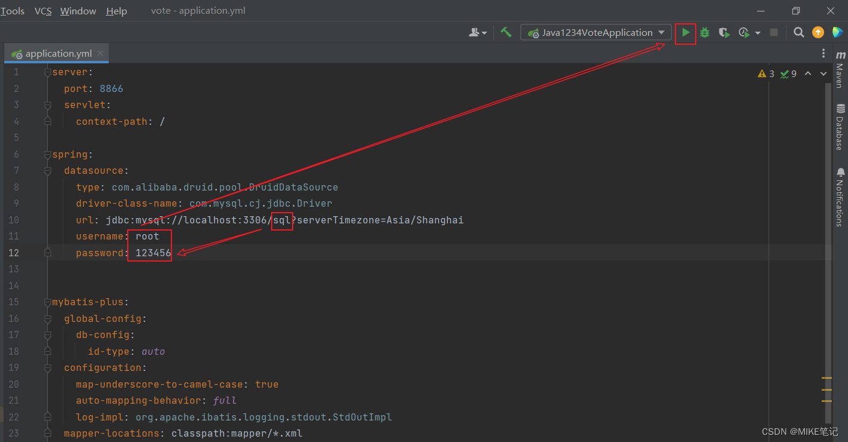Open the Help menu
Image resolution: width=848 pixels, height=442 pixels.
pyautogui.click(x=116, y=11)
